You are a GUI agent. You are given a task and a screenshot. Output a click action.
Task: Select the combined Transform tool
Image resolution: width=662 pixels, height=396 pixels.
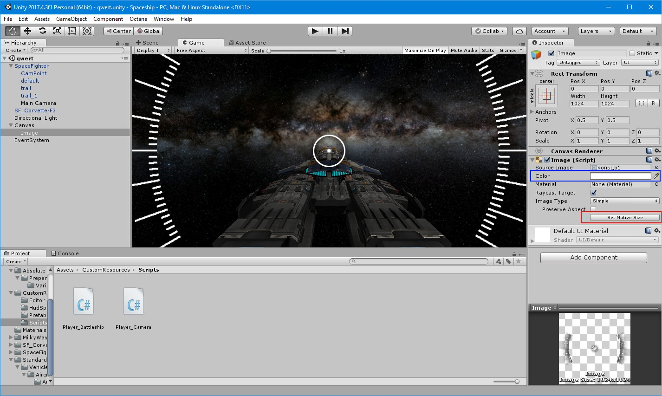87,31
